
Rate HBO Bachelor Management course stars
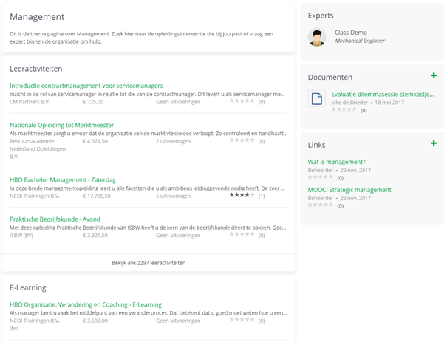pos(242,195)
